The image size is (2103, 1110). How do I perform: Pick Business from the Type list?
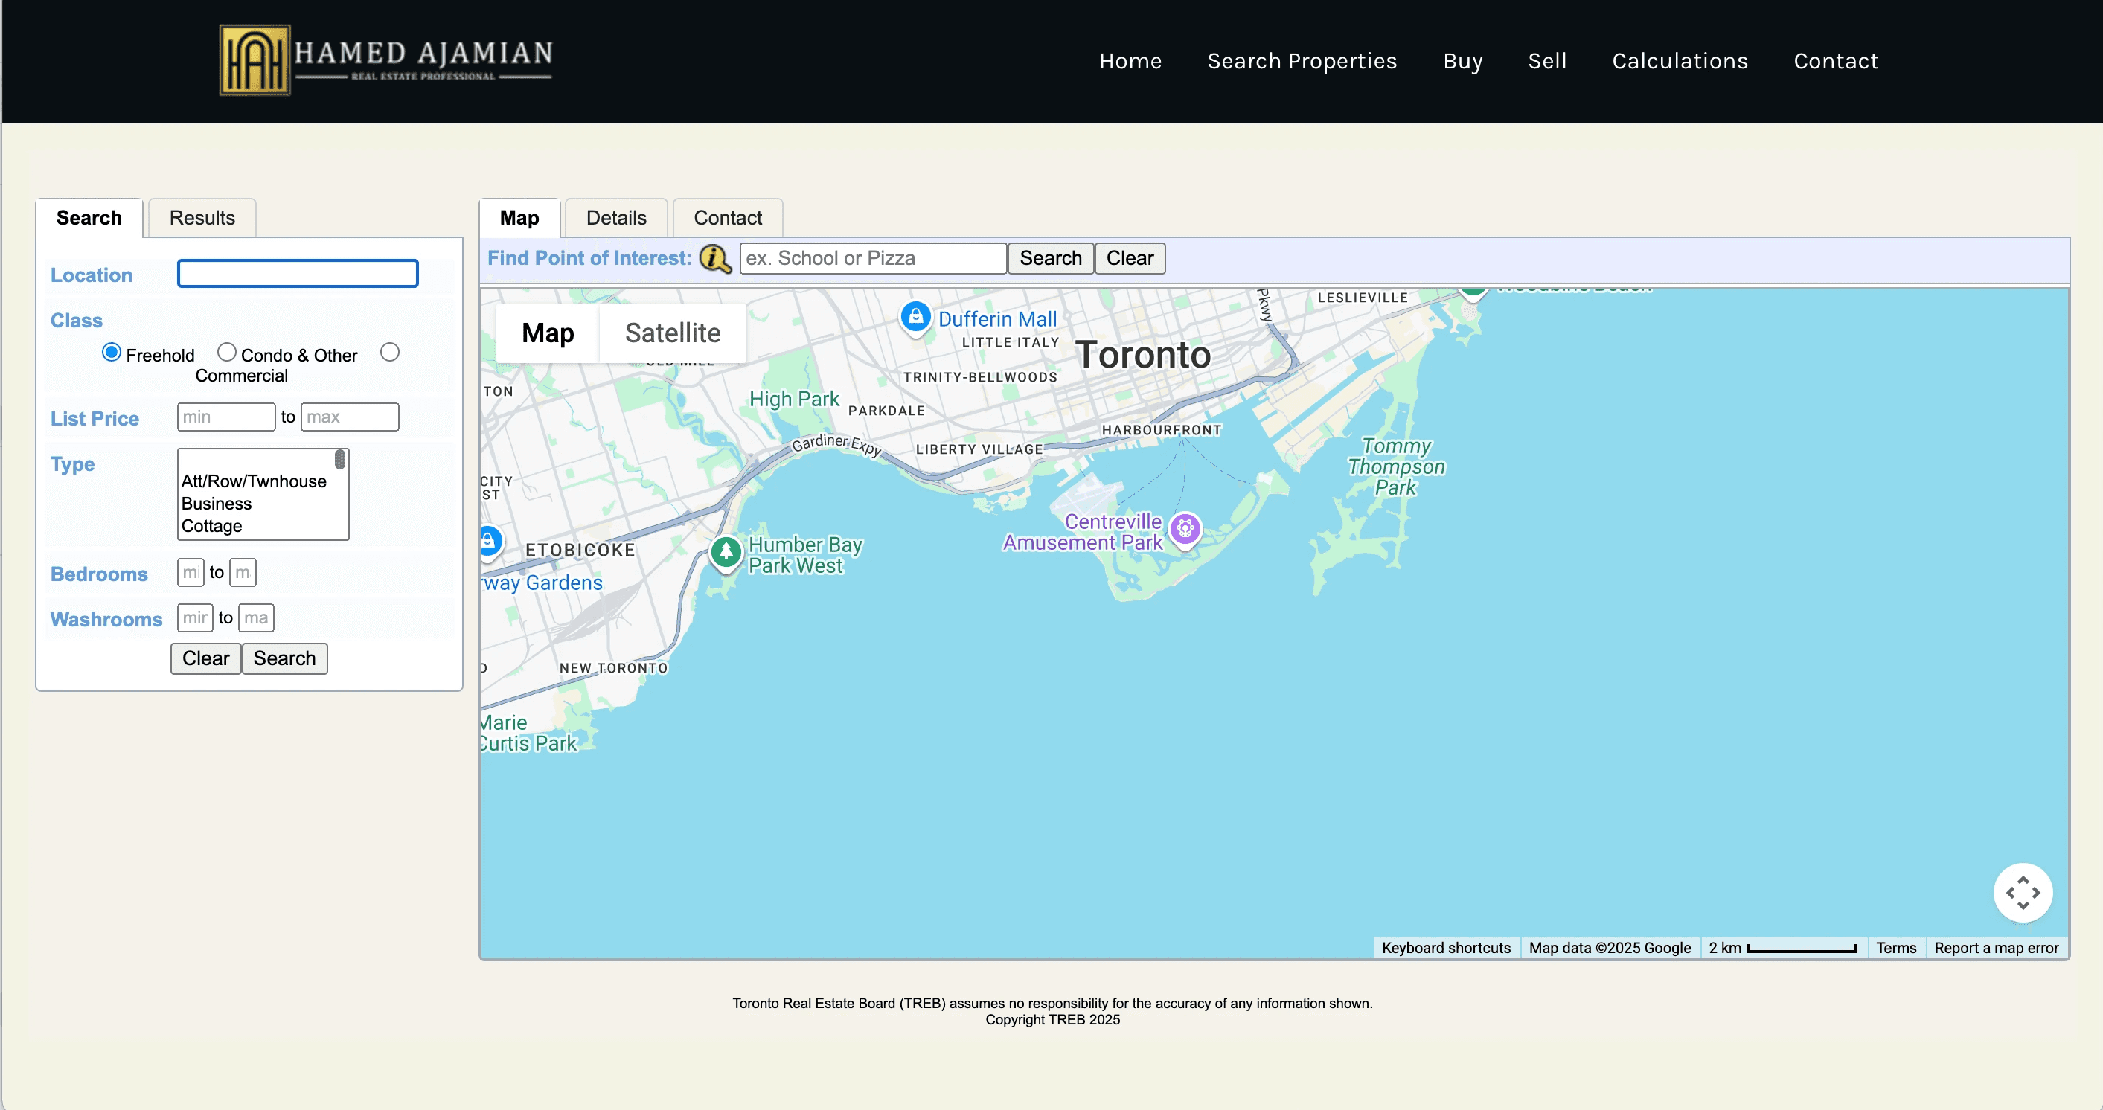pos(217,504)
